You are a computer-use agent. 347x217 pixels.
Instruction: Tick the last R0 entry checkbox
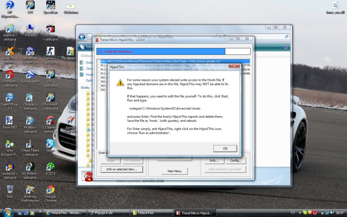click(x=99, y=90)
